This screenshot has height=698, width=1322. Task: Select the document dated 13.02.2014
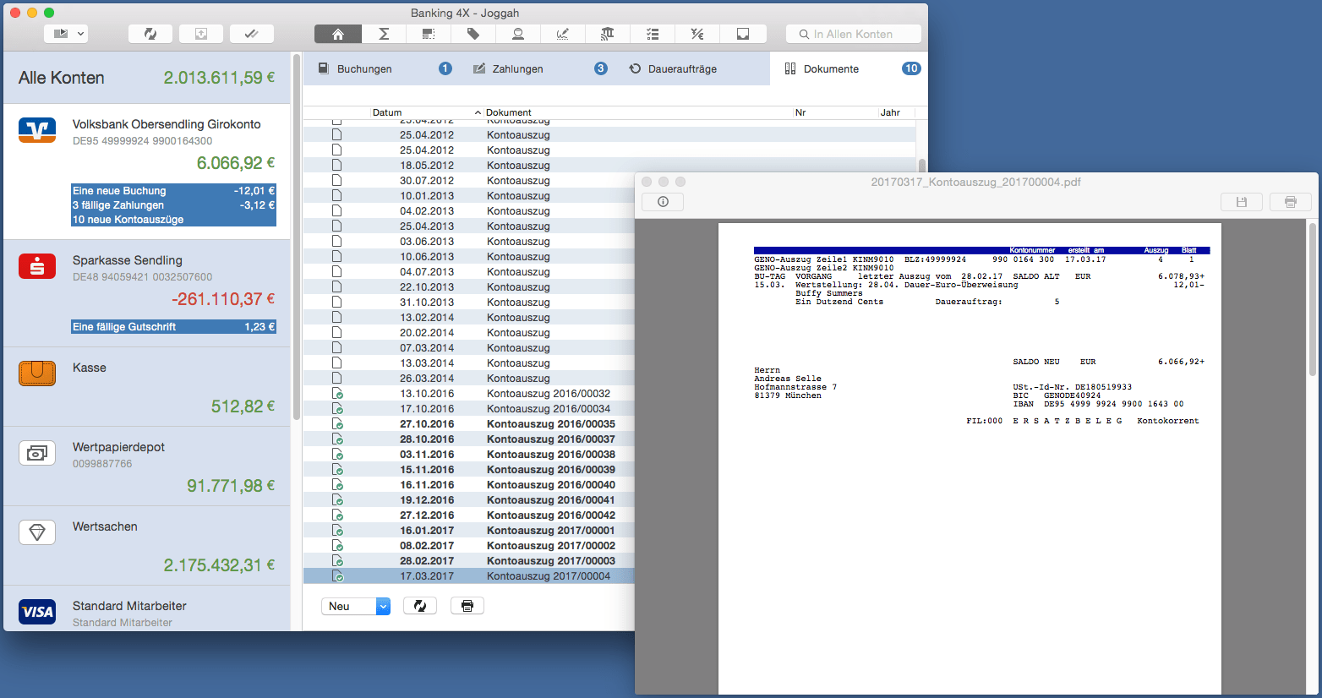click(x=469, y=318)
